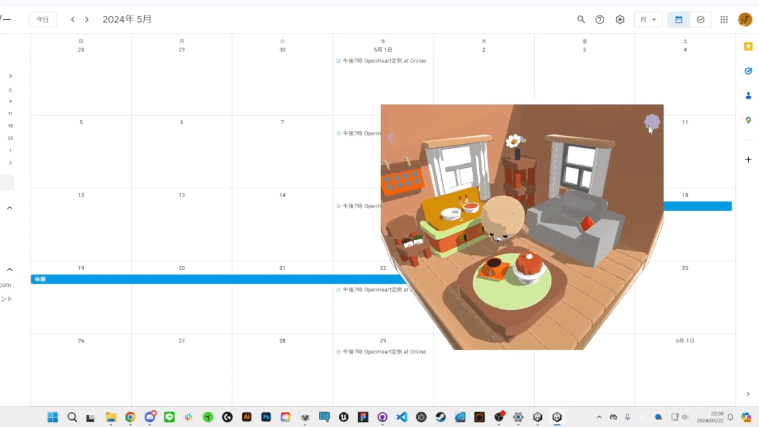Open Contacts in the side panel
The image size is (759, 427).
pyautogui.click(x=748, y=96)
